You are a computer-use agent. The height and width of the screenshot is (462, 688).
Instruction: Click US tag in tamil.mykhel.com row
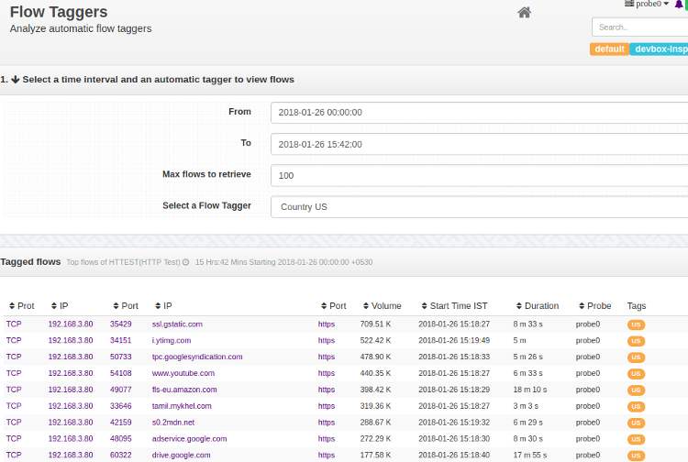[x=636, y=406]
